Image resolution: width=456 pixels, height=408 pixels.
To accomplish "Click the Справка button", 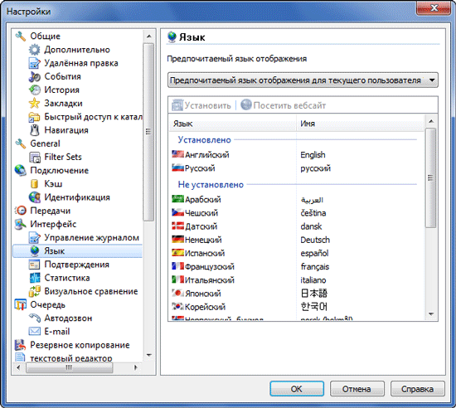I will 417,389.
